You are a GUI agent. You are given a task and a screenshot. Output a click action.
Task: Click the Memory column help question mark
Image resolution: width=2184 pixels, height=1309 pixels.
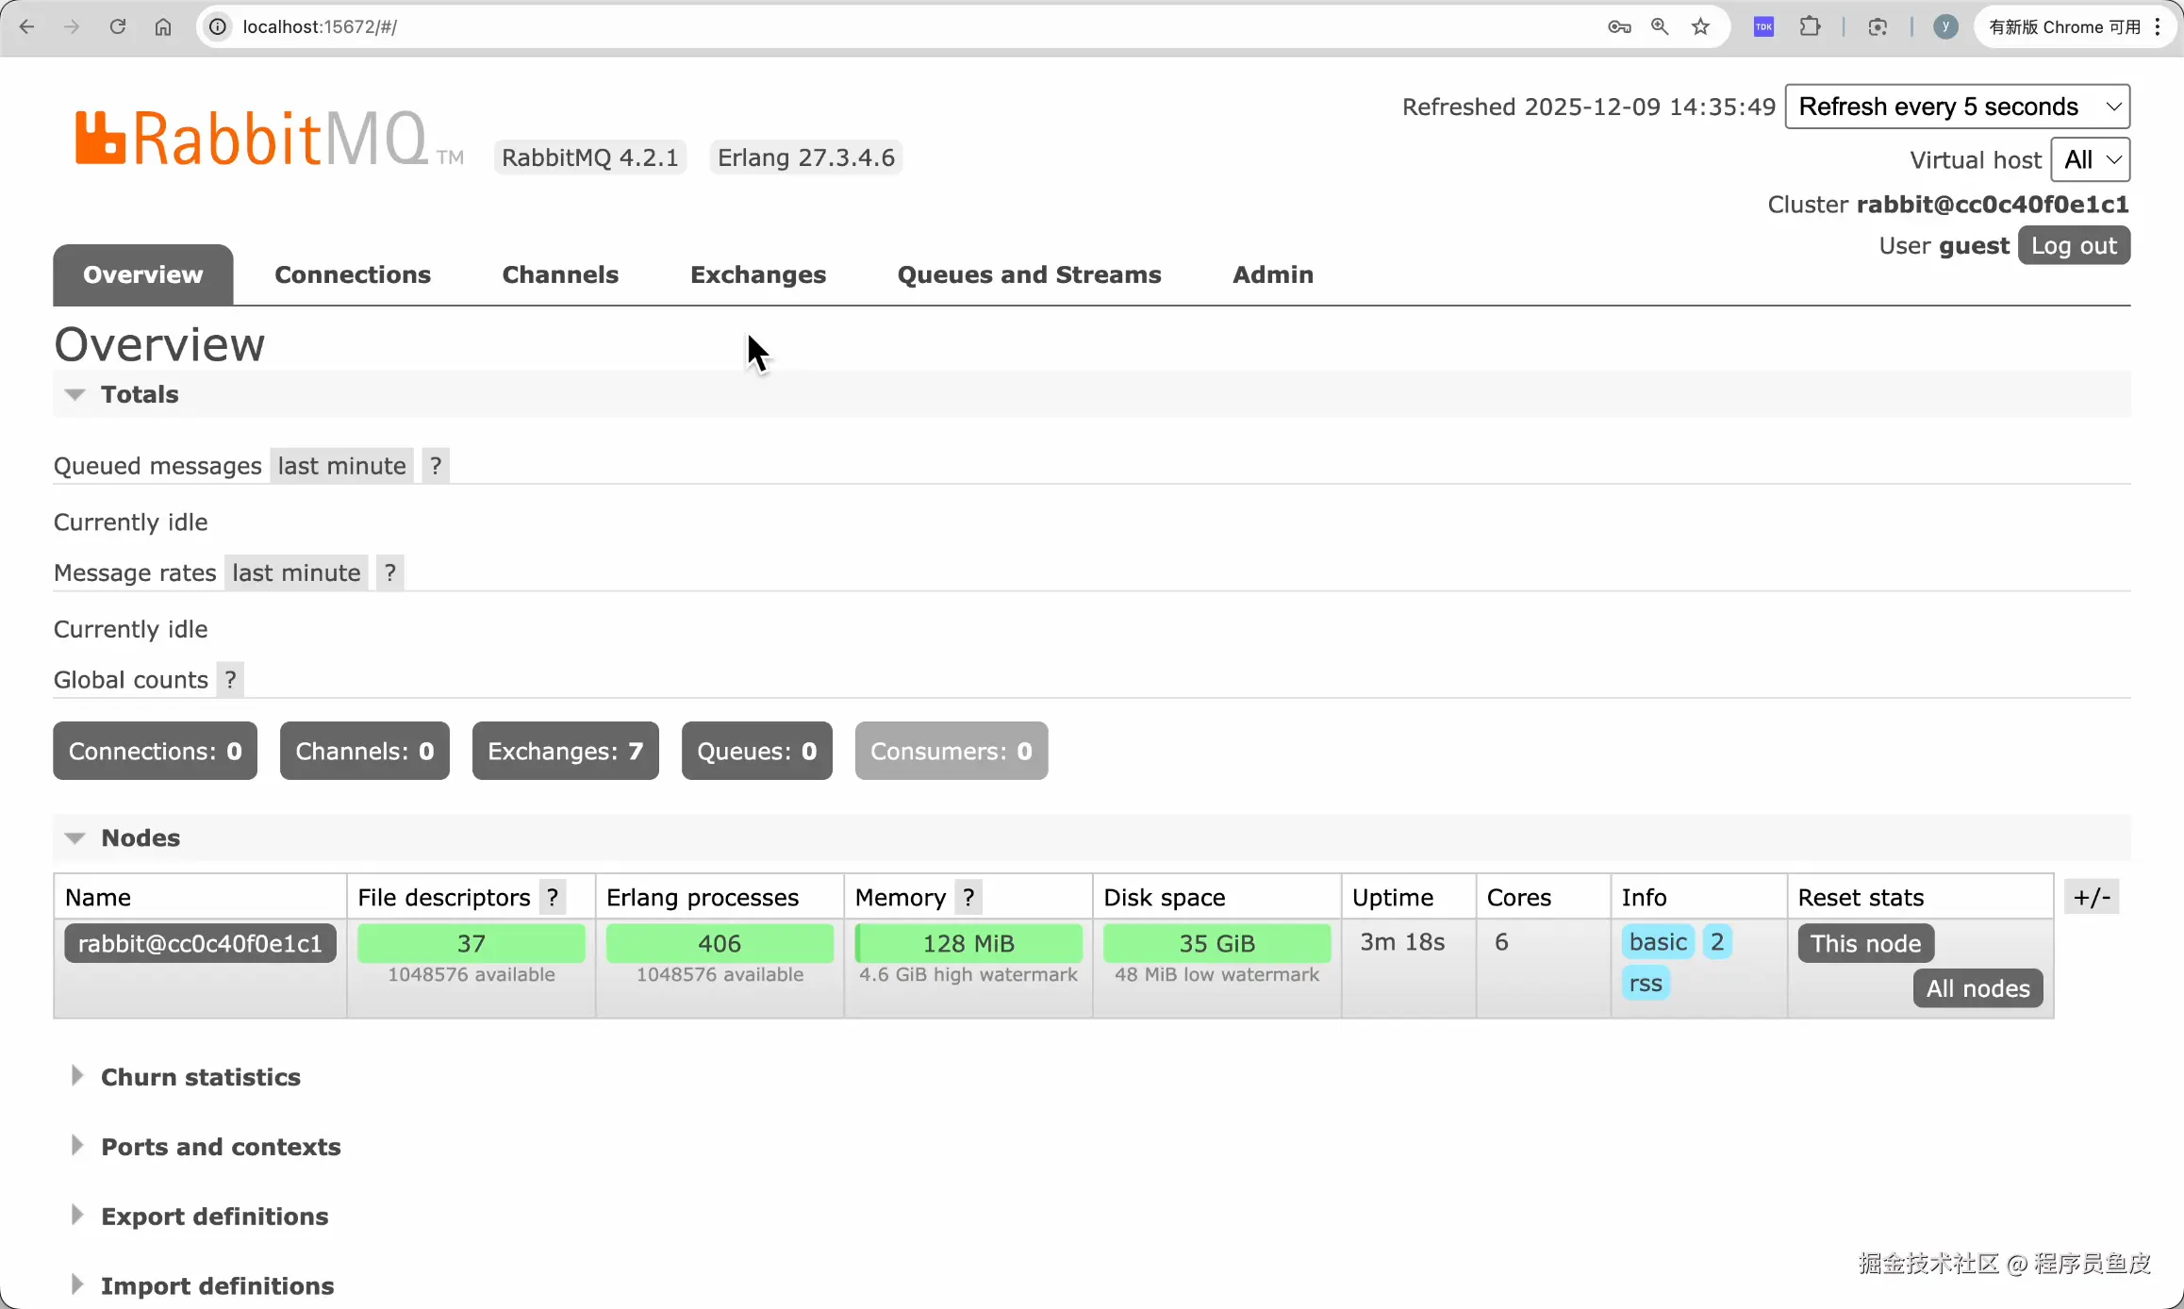(x=968, y=897)
